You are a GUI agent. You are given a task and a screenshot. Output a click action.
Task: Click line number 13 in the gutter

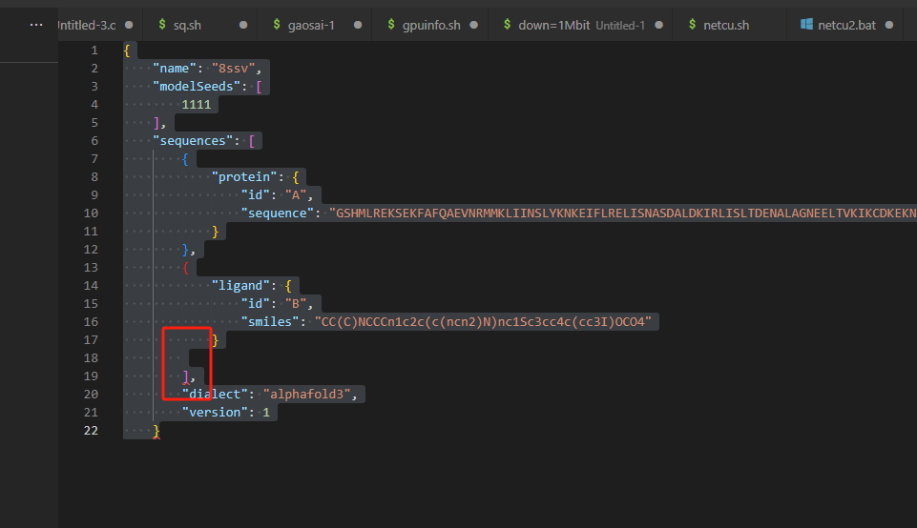coord(91,268)
